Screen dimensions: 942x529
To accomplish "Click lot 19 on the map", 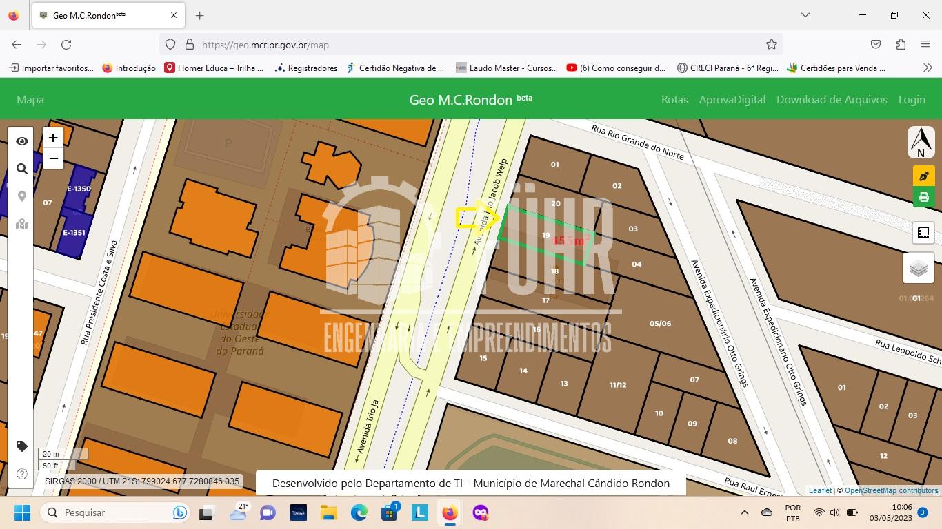I will click(x=545, y=236).
